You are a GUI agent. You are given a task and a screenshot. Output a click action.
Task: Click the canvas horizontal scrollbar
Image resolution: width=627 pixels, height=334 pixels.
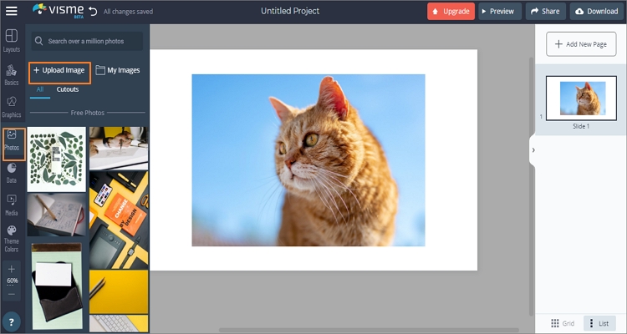coord(369,331)
